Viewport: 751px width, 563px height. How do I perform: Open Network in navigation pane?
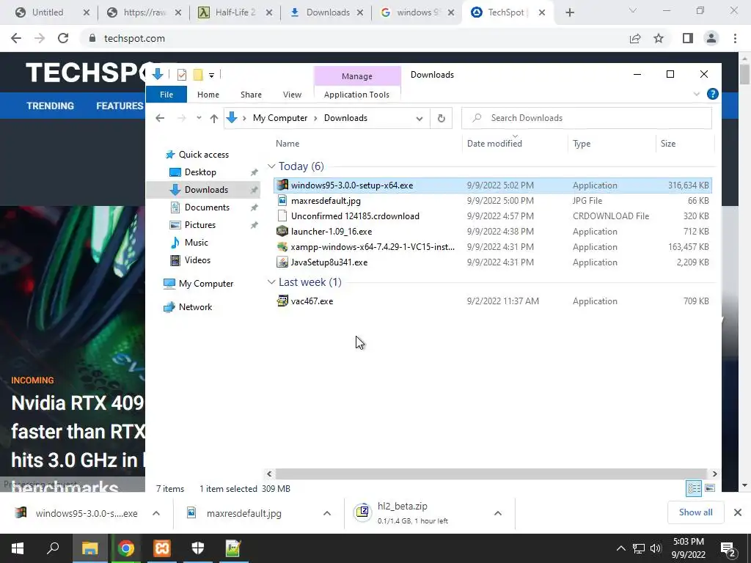pos(195,307)
